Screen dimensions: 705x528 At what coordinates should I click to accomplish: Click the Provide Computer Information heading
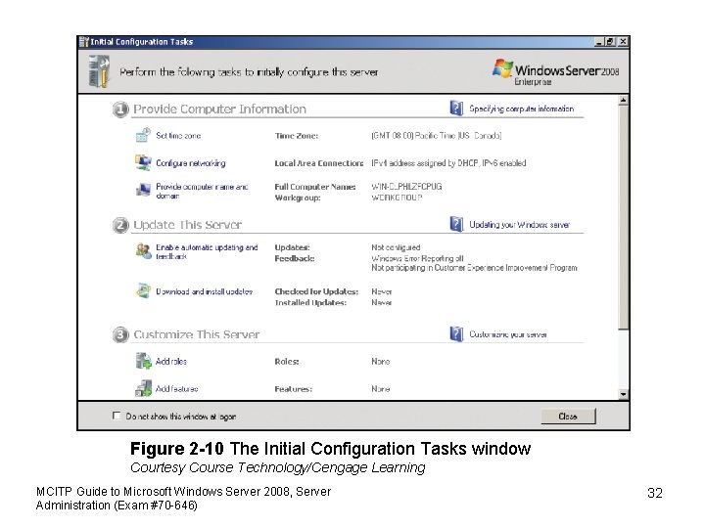click(x=220, y=110)
